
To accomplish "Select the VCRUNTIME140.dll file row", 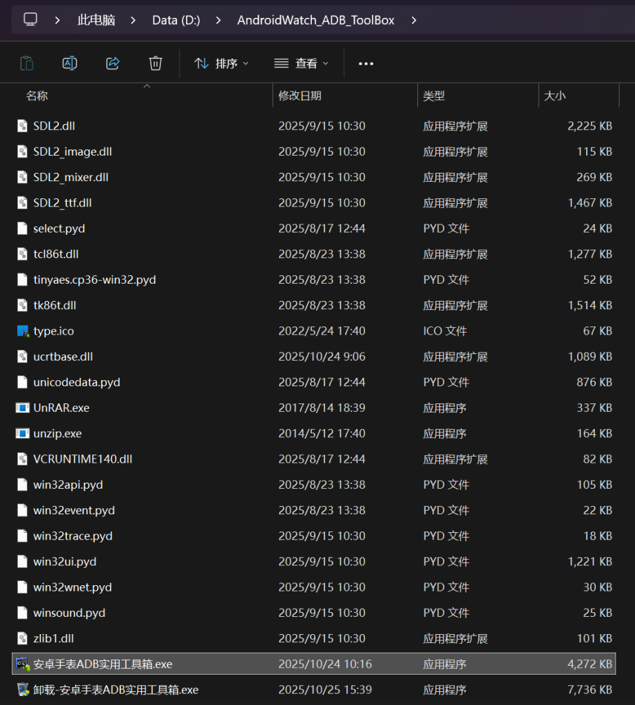I will [x=83, y=459].
